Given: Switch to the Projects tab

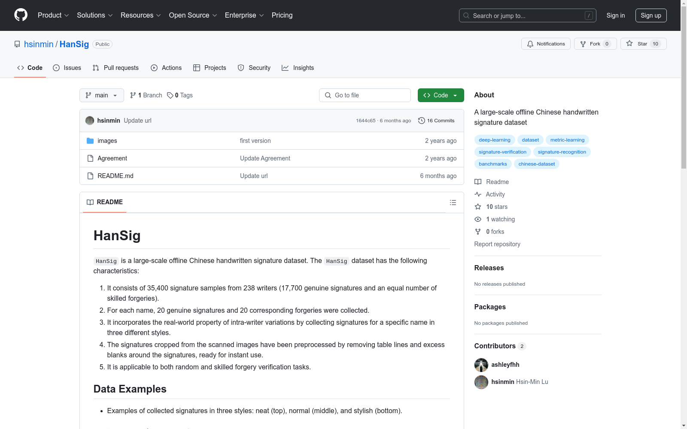Looking at the screenshot, I should 210,68.
